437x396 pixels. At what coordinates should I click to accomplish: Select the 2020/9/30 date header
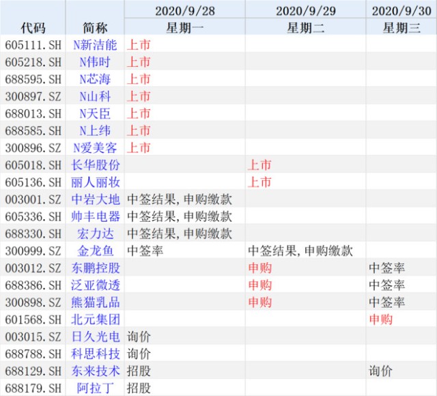401,10
